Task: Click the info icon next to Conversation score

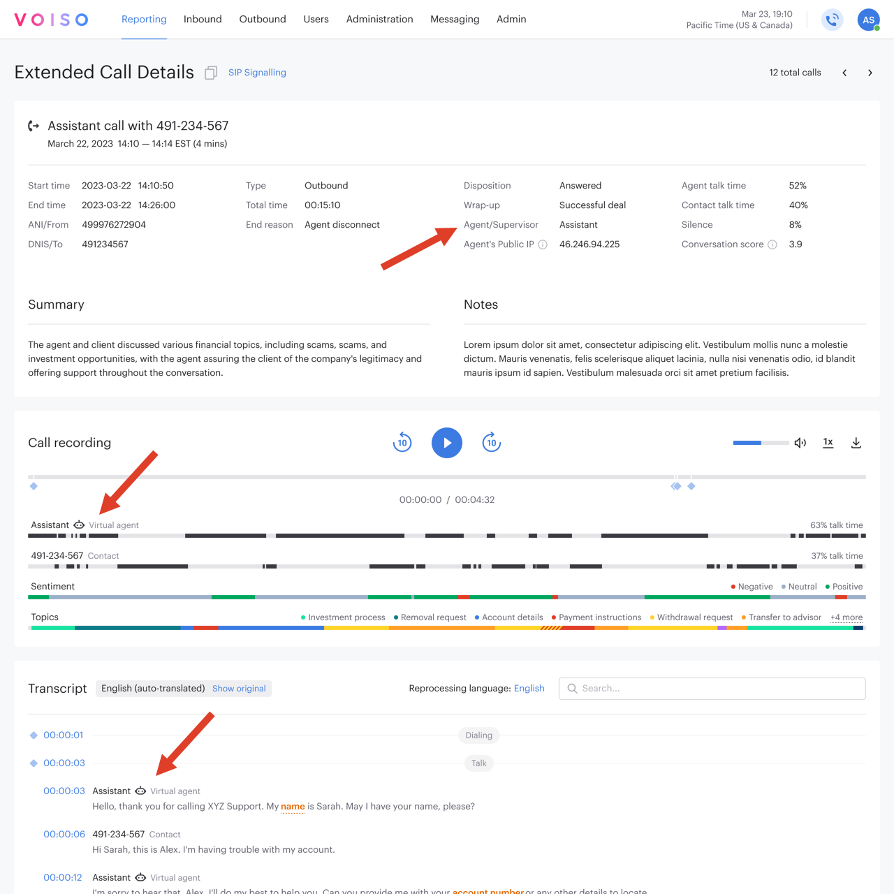Action: pyautogui.click(x=772, y=244)
